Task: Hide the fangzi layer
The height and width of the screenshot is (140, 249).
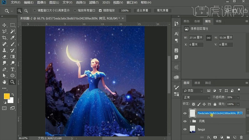Action: (185, 129)
